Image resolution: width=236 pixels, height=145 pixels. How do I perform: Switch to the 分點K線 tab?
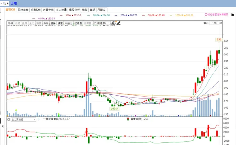36,10
